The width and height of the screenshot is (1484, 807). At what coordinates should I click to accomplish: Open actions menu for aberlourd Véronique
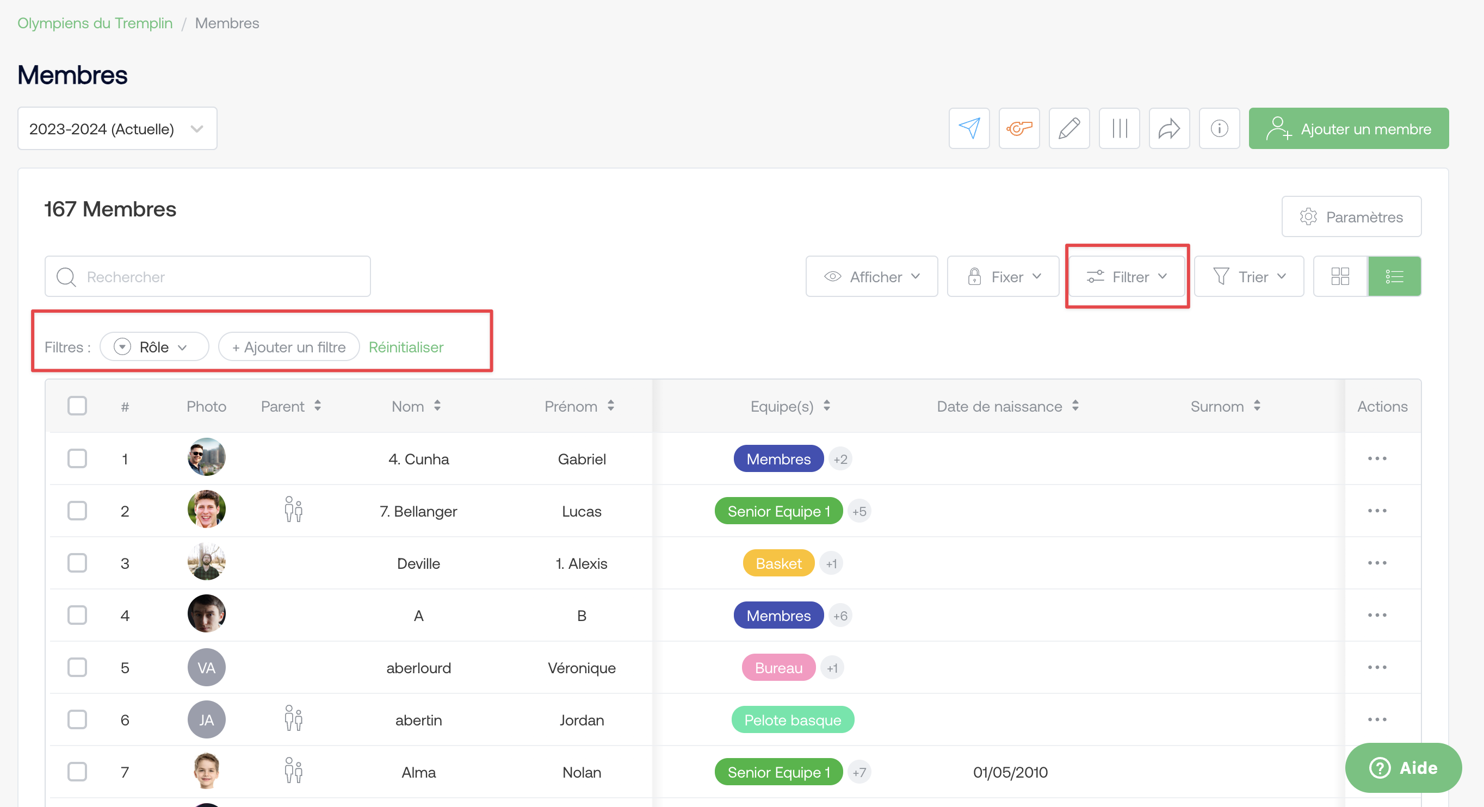1377,668
